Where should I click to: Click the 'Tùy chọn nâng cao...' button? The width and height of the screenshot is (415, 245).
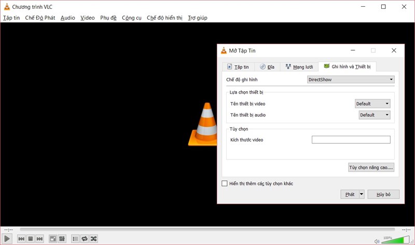(371, 167)
